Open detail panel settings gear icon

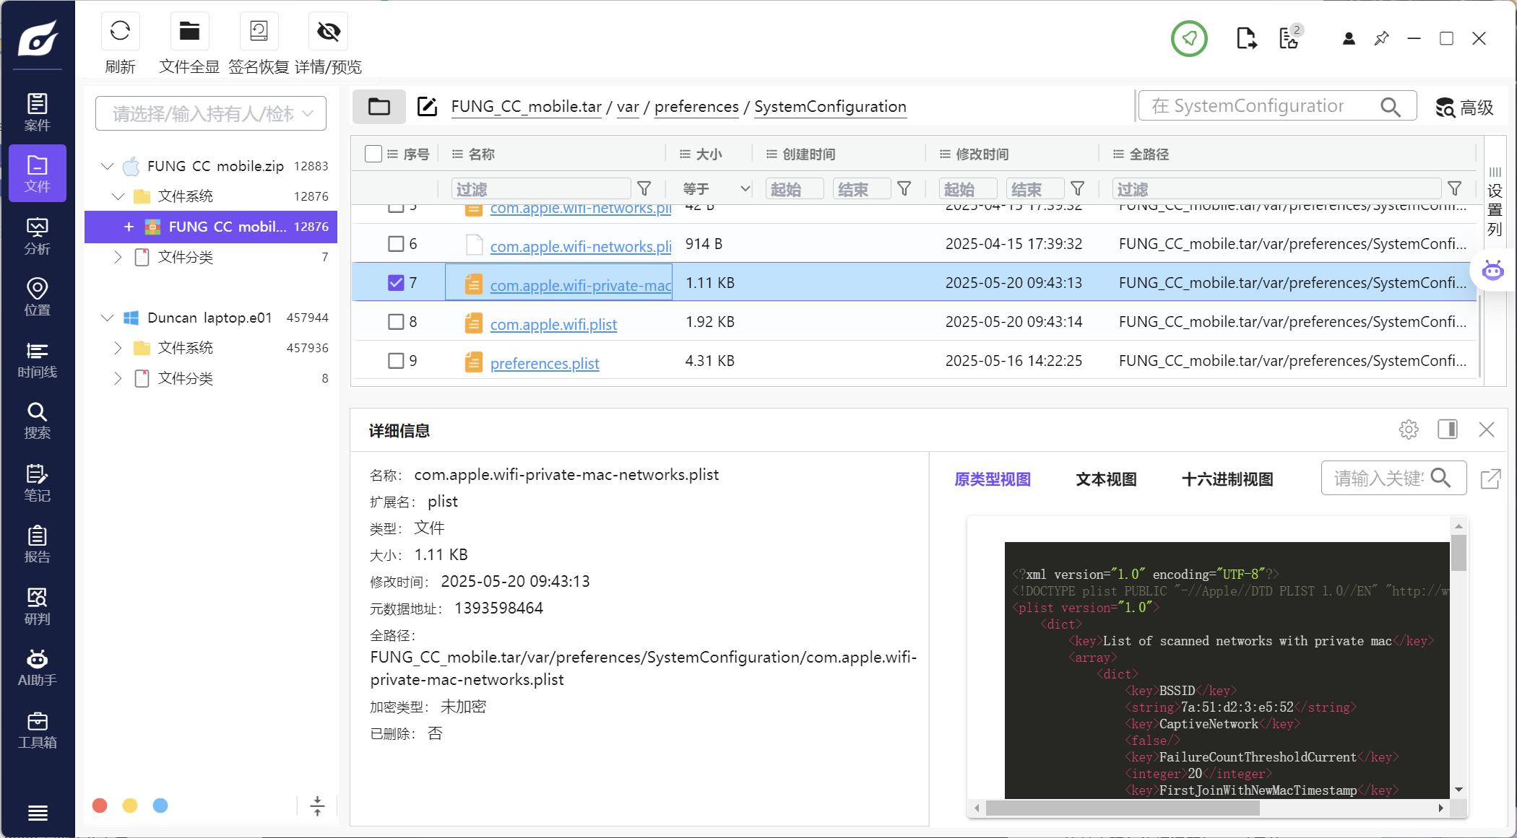pyautogui.click(x=1408, y=429)
